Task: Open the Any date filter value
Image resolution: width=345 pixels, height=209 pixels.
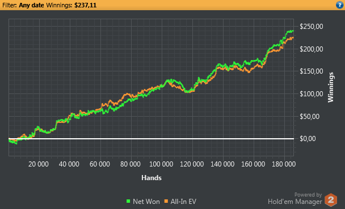Action: coord(31,5)
